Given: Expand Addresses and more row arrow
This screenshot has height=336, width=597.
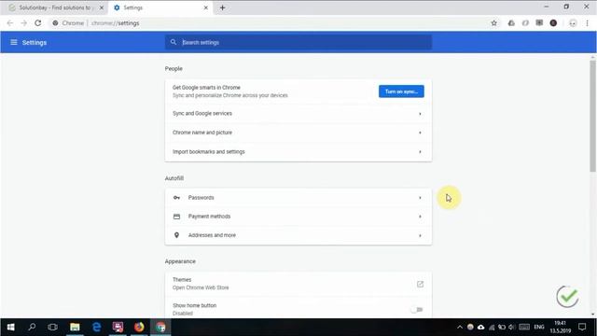Looking at the screenshot, I should [420, 235].
